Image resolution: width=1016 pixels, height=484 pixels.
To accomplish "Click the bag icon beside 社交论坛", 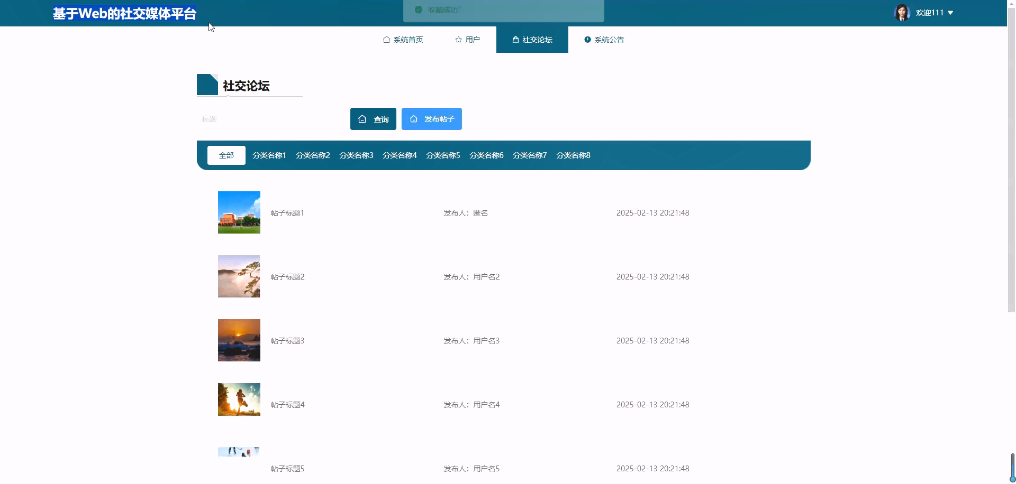I will [515, 40].
